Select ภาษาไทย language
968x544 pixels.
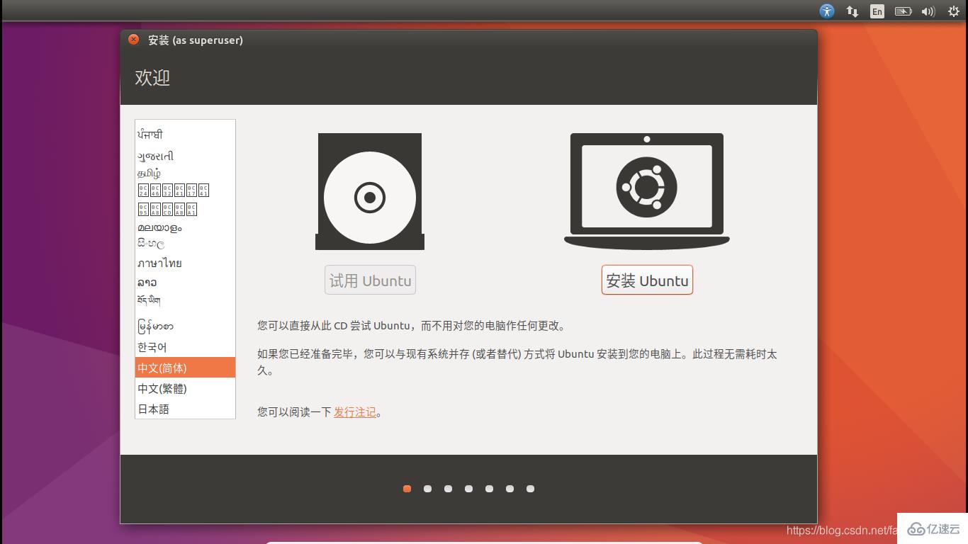(x=185, y=263)
